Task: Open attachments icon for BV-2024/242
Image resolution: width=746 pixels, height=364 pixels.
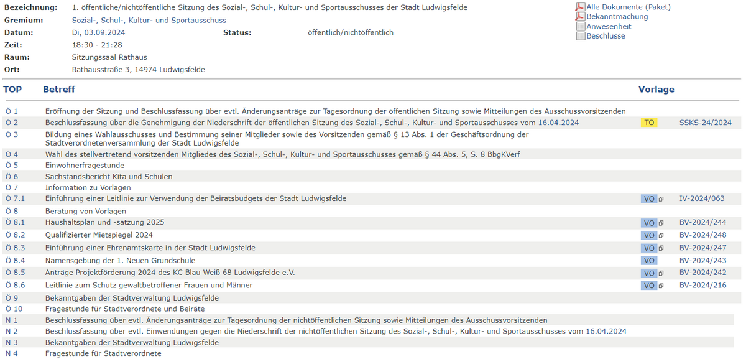Action: (661, 273)
